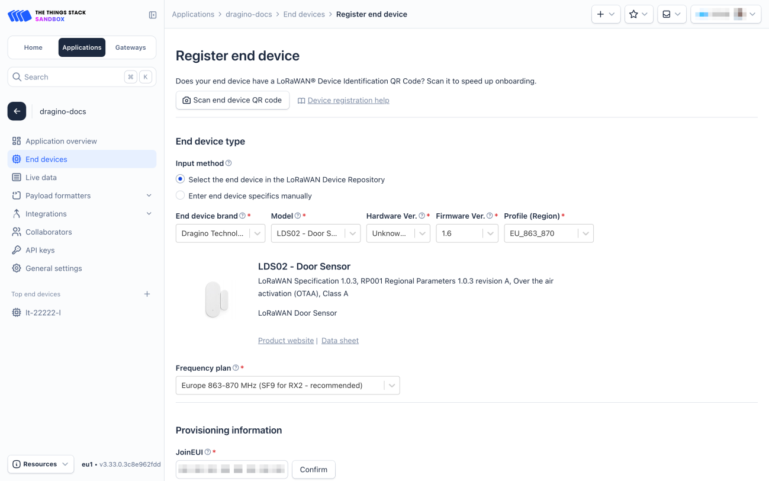The width and height of the screenshot is (769, 481).
Task: Focus the sidebar Search field
Action: pos(82,77)
